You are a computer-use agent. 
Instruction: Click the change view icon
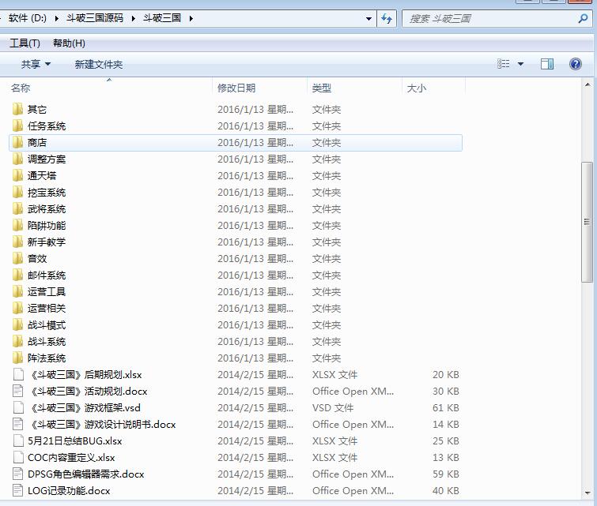[504, 64]
